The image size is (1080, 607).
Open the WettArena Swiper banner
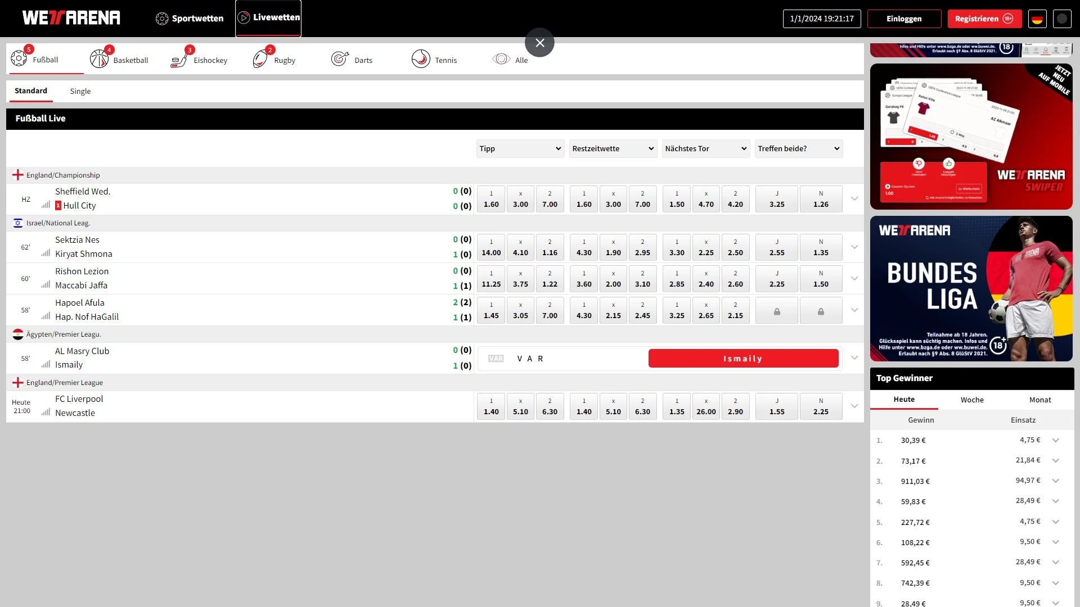[971, 137]
